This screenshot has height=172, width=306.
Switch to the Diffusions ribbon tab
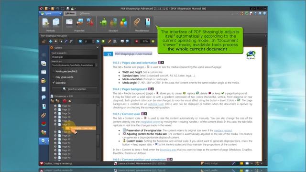(85, 13)
